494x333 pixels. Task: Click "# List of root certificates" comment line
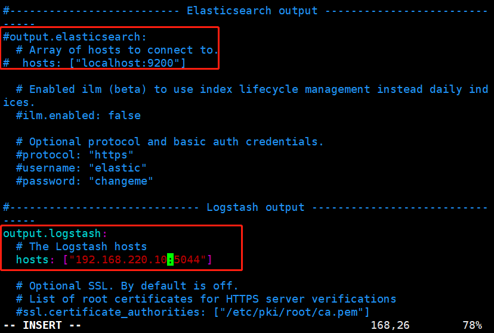206,299
